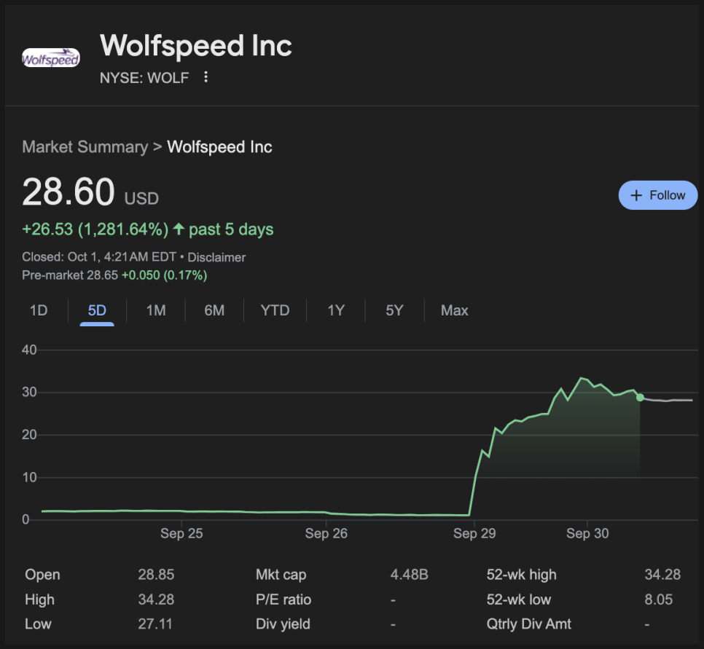
Task: Show the Max range chart
Action: pyautogui.click(x=454, y=310)
